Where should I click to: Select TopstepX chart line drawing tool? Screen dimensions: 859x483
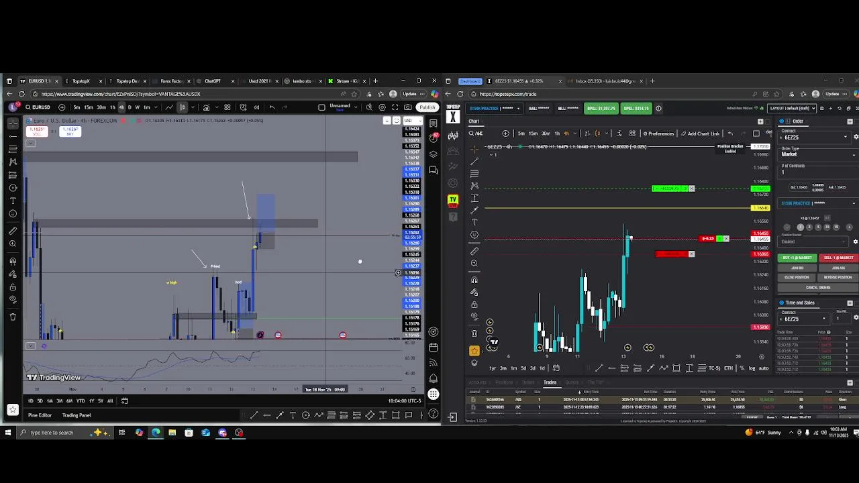474,162
